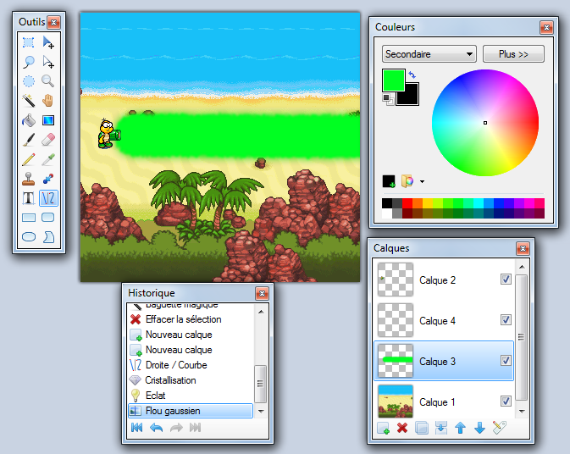The image size is (570, 454).
Task: Jump to the Eclat history step
Action: tap(157, 396)
